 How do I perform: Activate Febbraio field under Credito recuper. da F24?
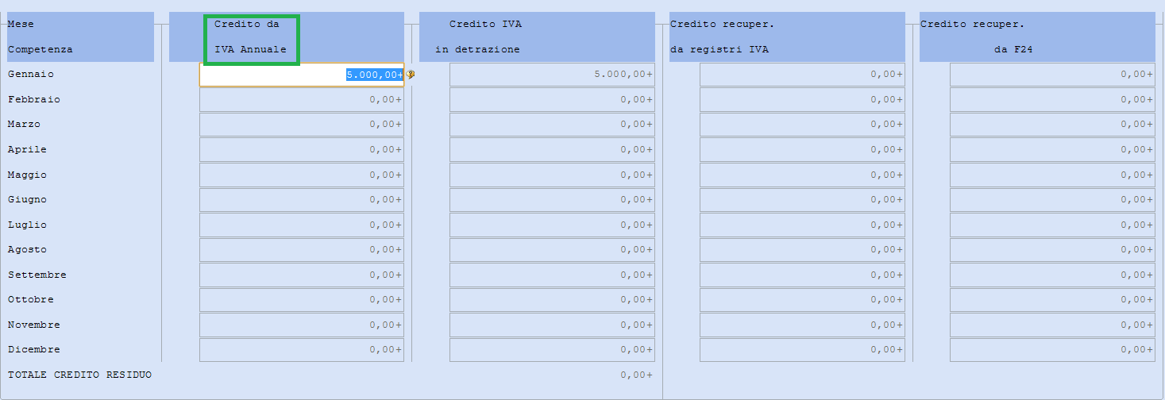(1052, 99)
